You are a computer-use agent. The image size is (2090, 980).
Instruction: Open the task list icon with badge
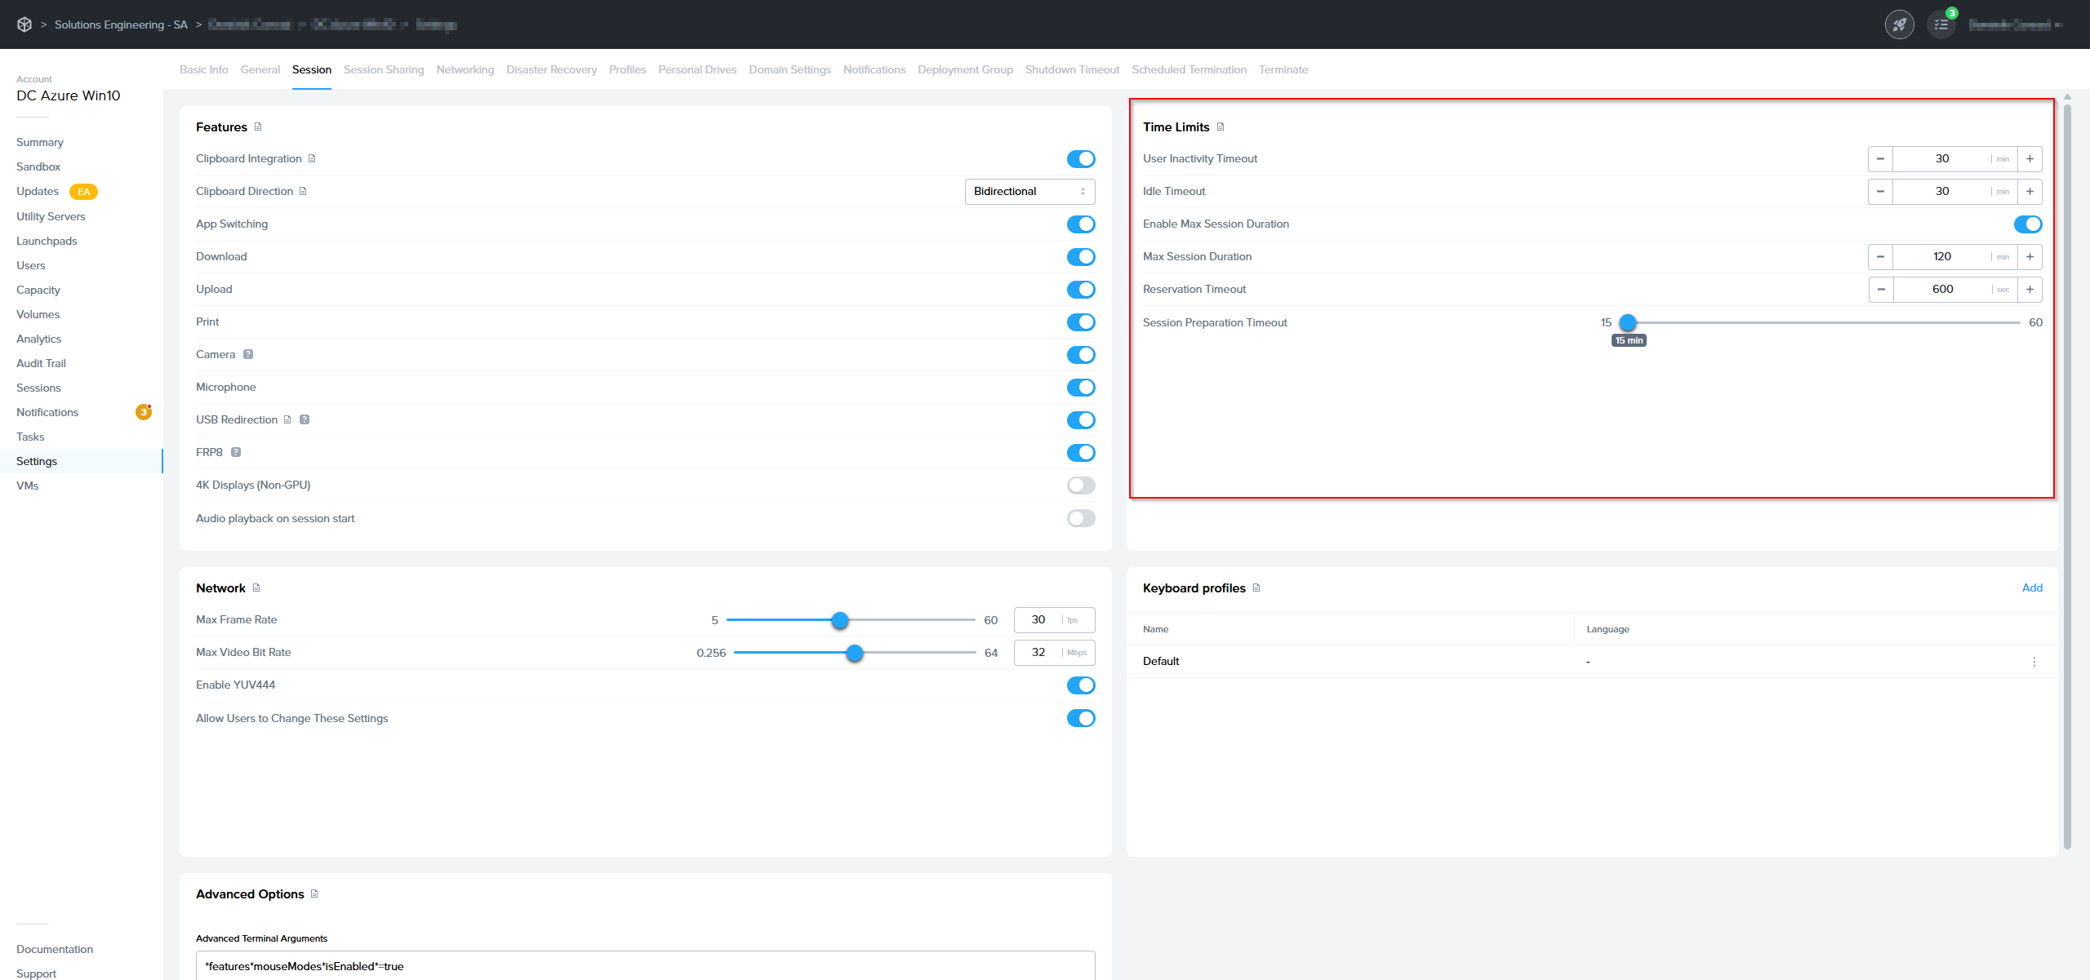point(1941,24)
